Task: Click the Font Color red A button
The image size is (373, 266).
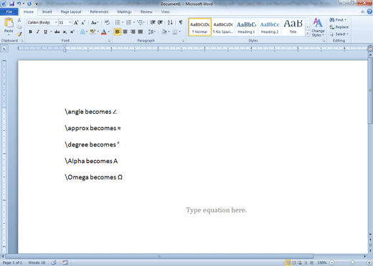Action: click(104, 31)
